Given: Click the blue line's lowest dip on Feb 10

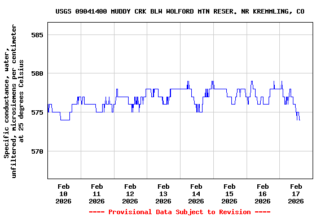Looking at the screenshot, I should 65,120.
